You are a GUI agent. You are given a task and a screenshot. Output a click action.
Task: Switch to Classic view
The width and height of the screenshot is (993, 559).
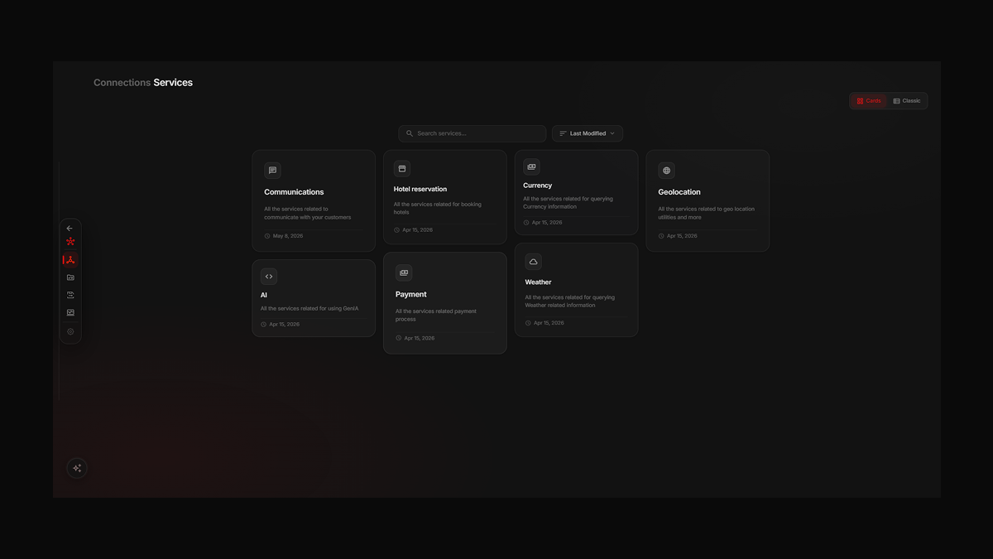(x=907, y=101)
